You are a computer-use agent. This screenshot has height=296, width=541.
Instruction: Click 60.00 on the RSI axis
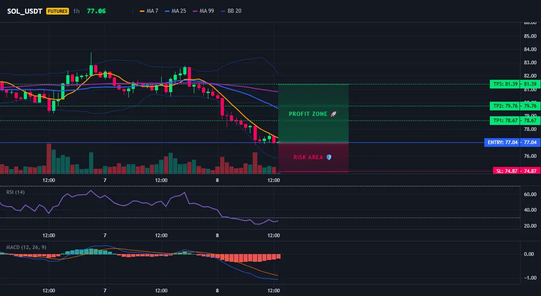pos(530,194)
